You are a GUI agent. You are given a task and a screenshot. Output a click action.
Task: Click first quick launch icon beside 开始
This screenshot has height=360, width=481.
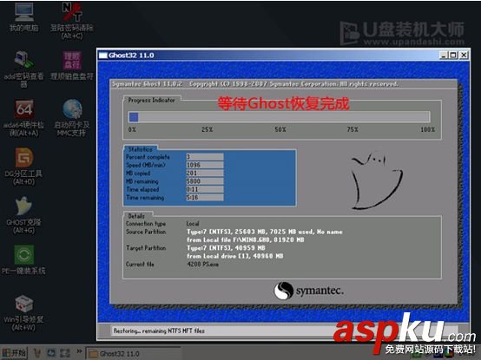pos(37,353)
